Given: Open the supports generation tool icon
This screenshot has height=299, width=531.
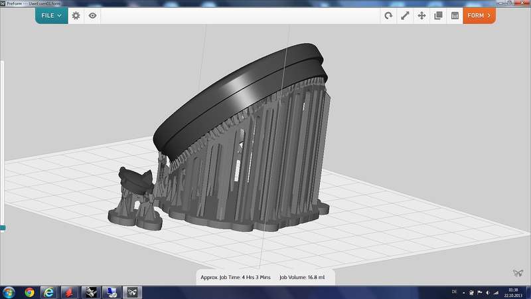Looking at the screenshot, I should (x=455, y=15).
